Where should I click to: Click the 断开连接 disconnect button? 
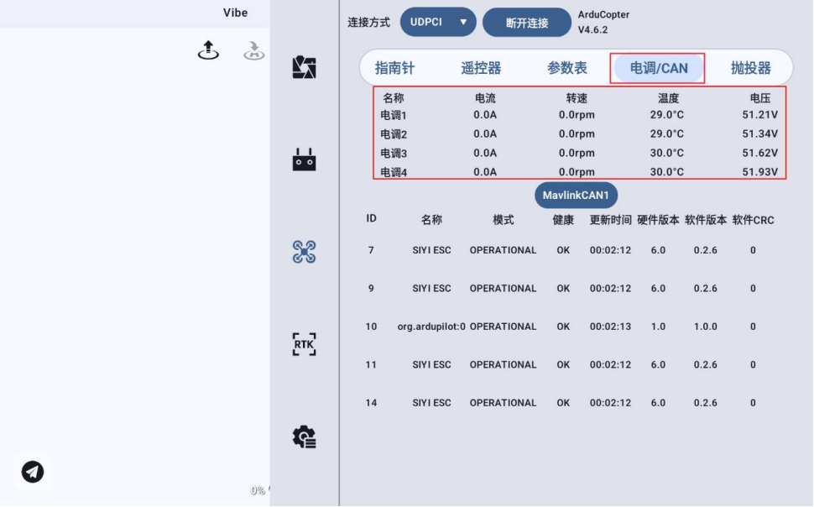click(526, 23)
